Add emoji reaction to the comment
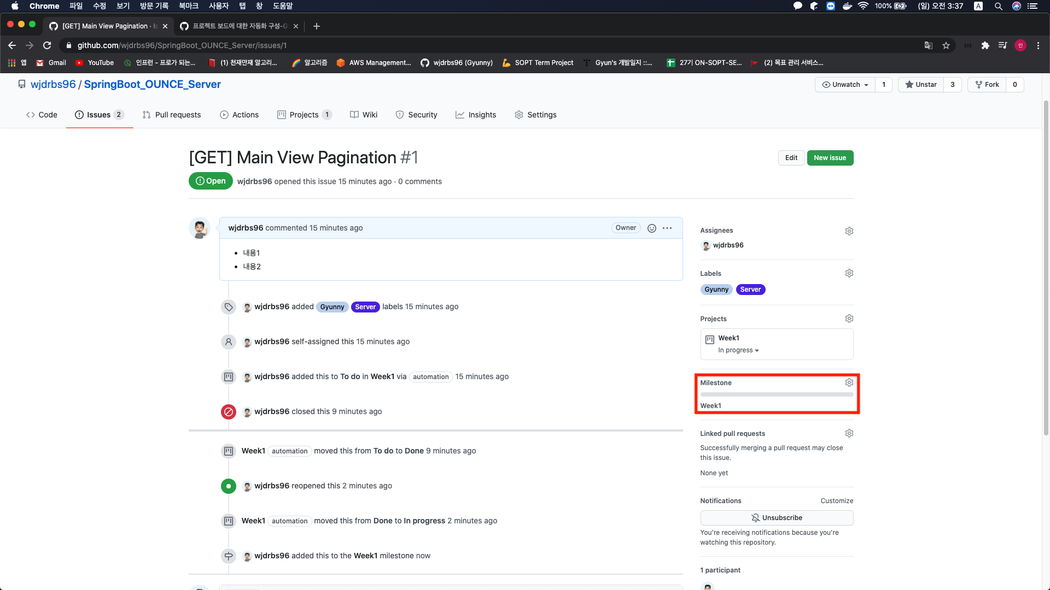Viewport: 1050px width, 590px height. (x=651, y=228)
